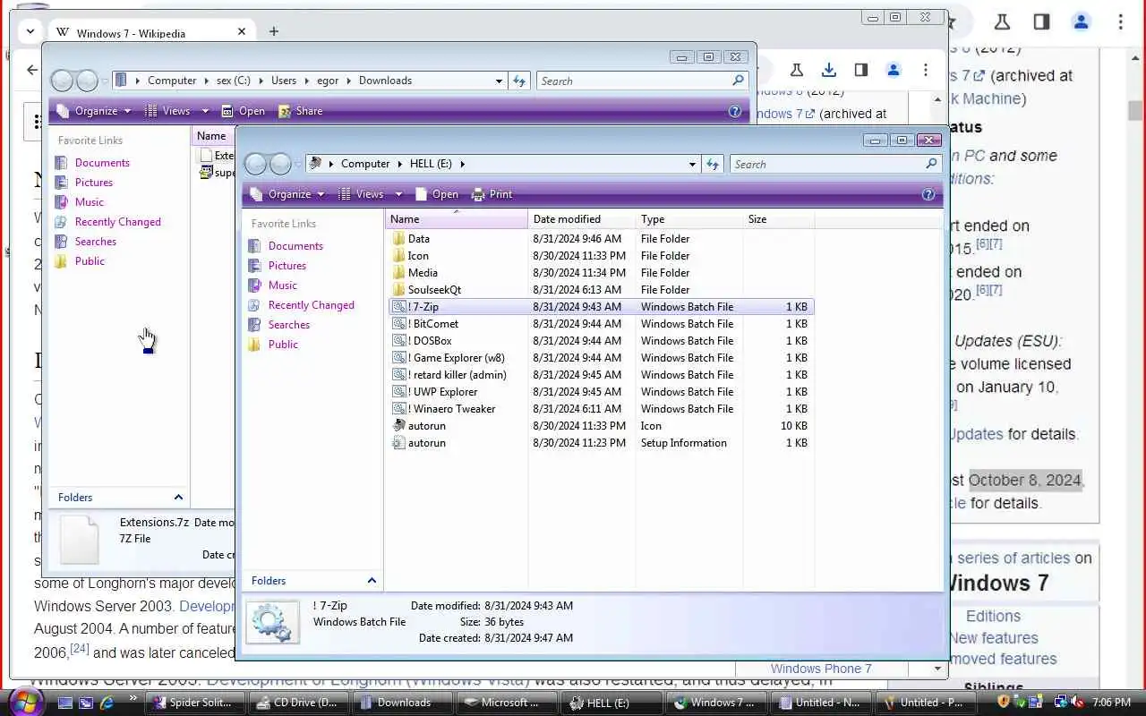
Task: Open Documents link in HELL (E:) window
Action: [x=295, y=246]
